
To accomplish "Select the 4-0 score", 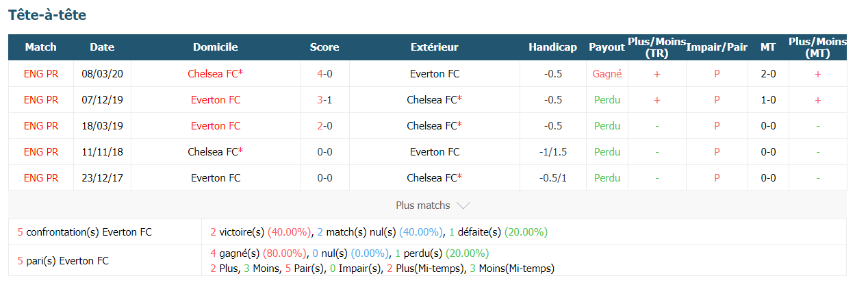I will click(x=324, y=74).
